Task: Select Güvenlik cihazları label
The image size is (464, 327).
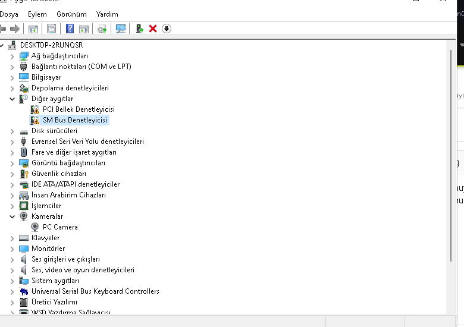Action: [59, 174]
